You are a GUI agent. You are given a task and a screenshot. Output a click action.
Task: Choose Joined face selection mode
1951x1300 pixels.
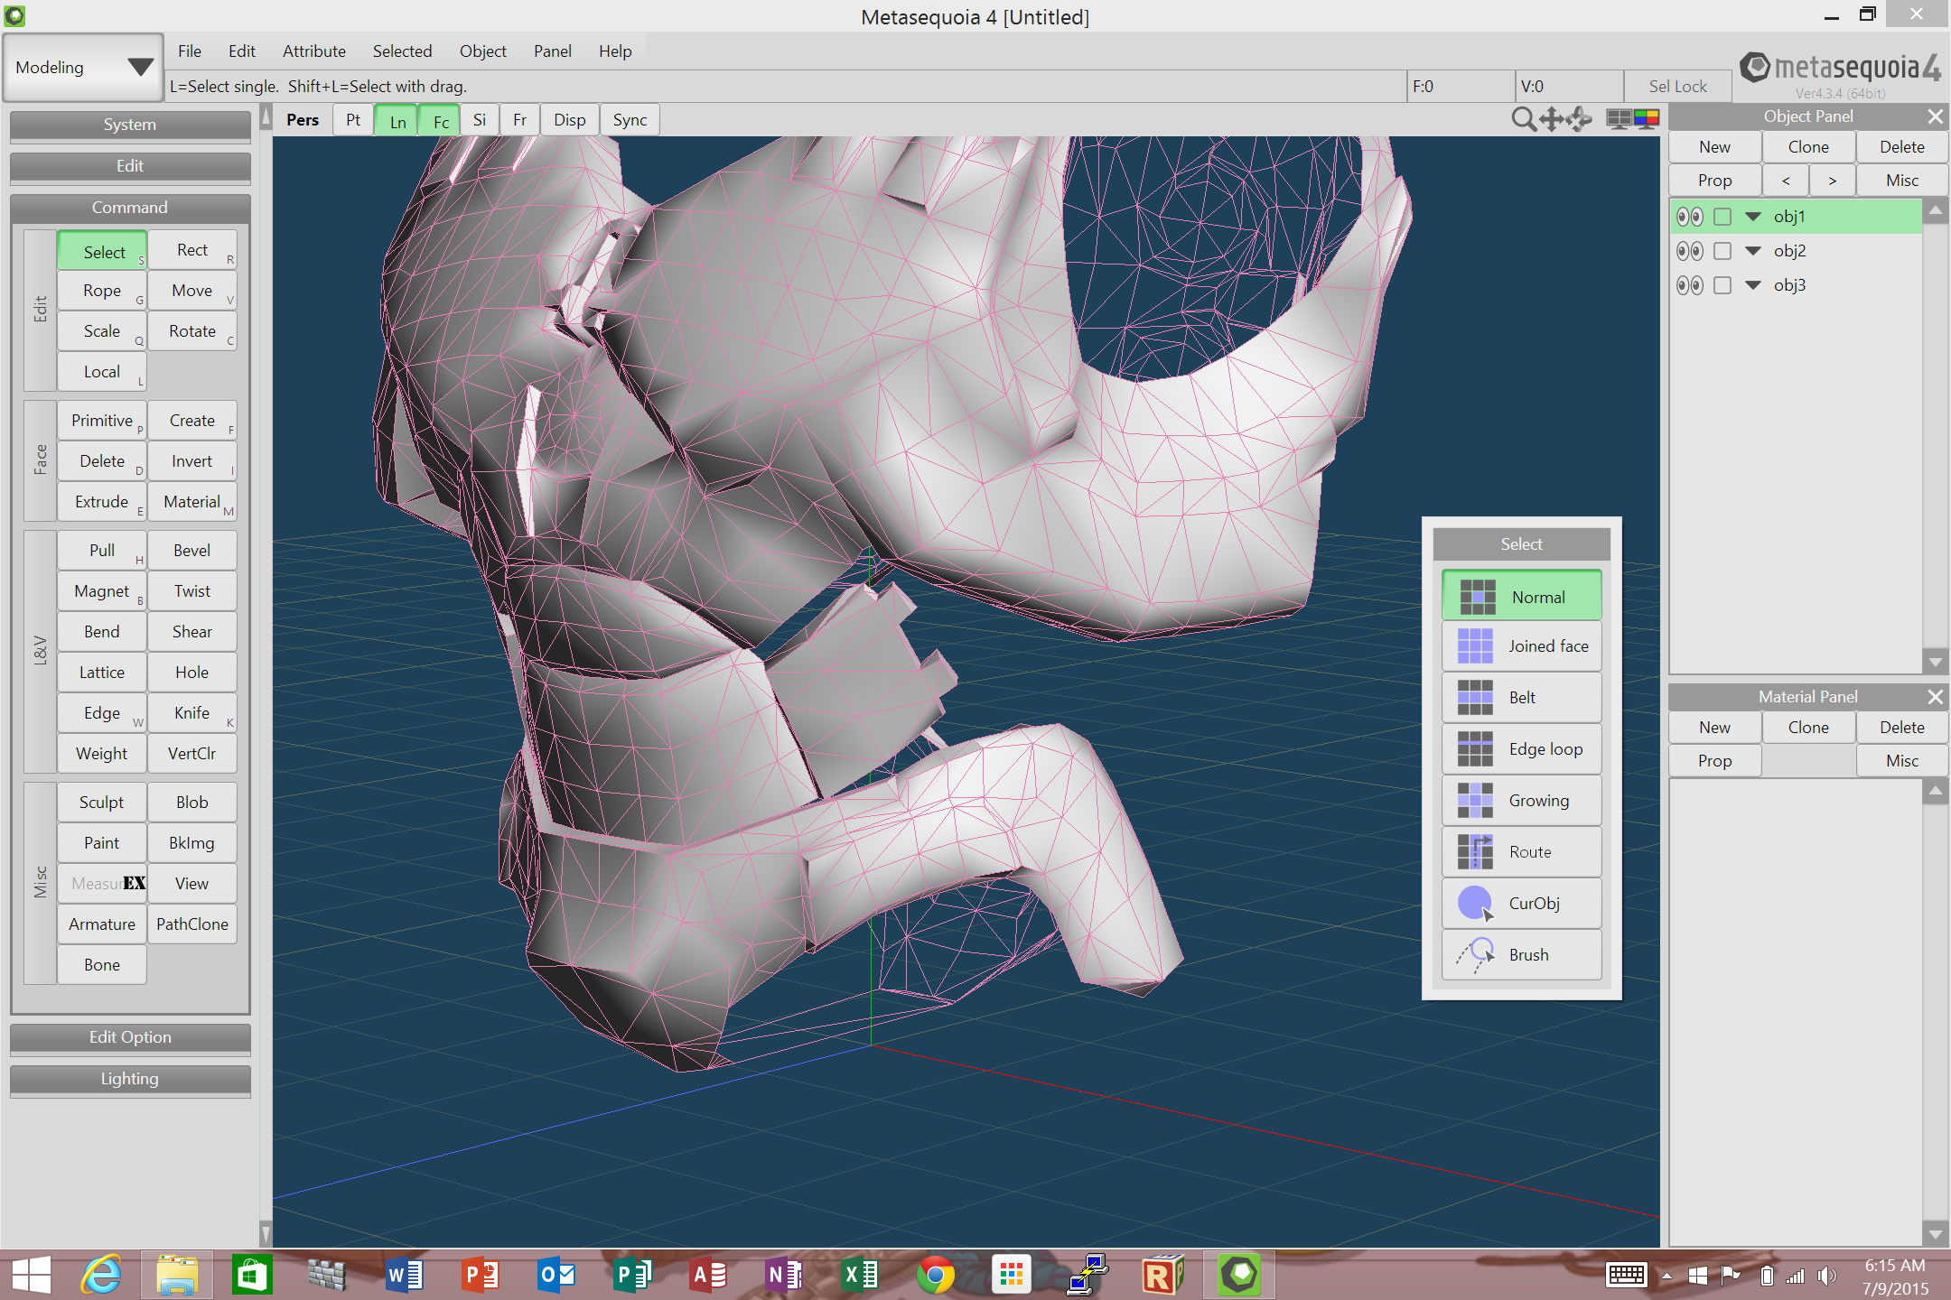pyautogui.click(x=1522, y=646)
